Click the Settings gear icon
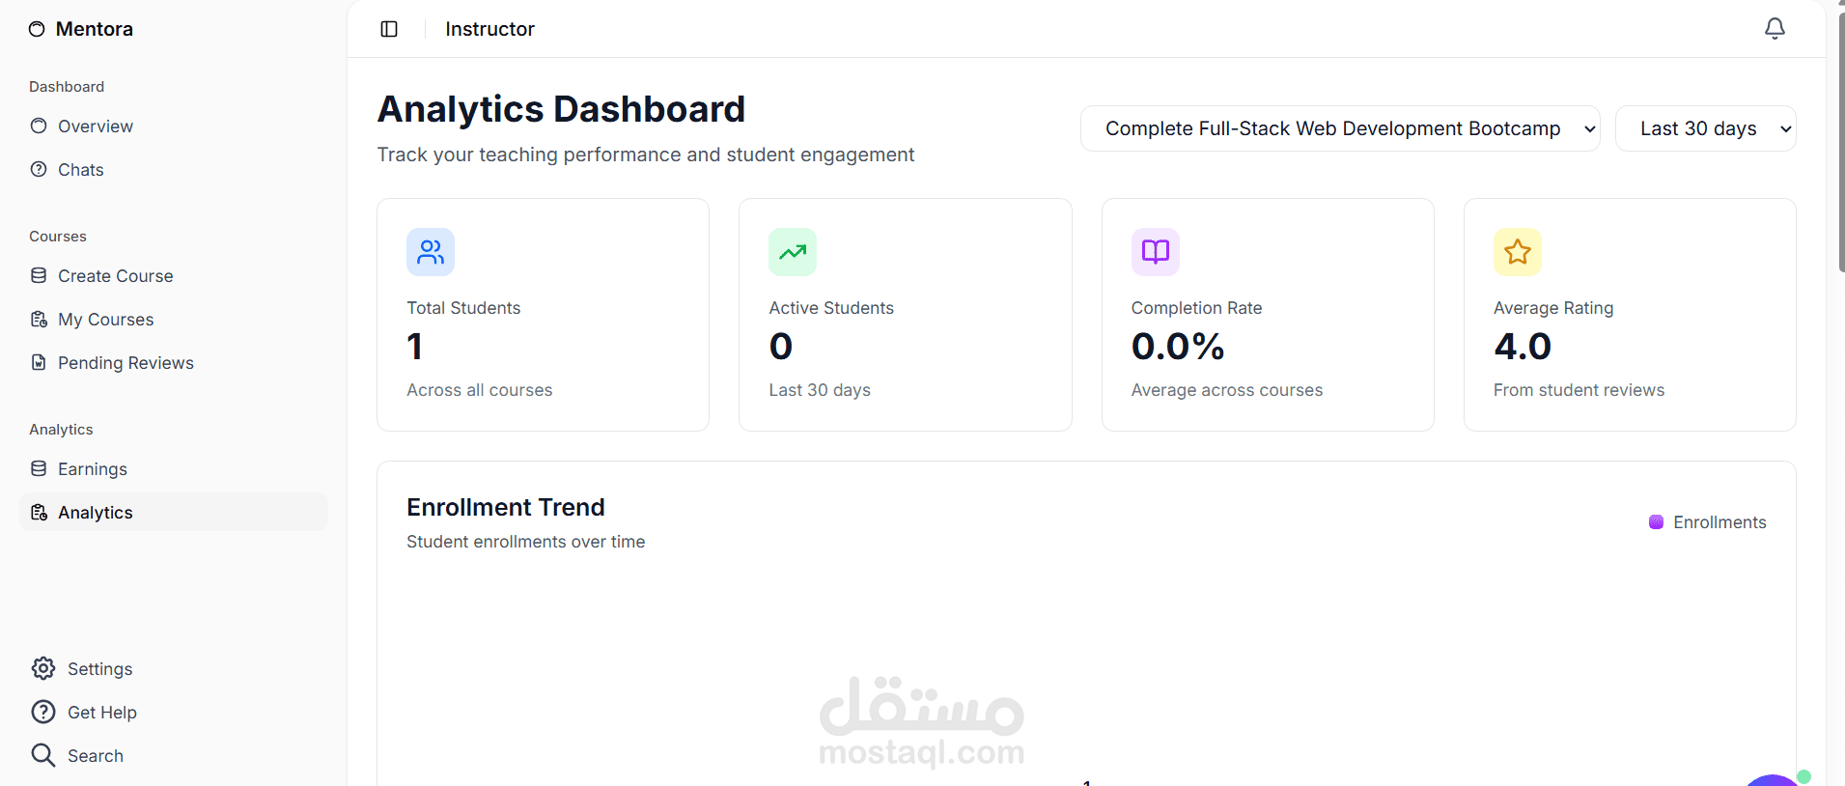Screen dimensions: 1845x786 43,668
